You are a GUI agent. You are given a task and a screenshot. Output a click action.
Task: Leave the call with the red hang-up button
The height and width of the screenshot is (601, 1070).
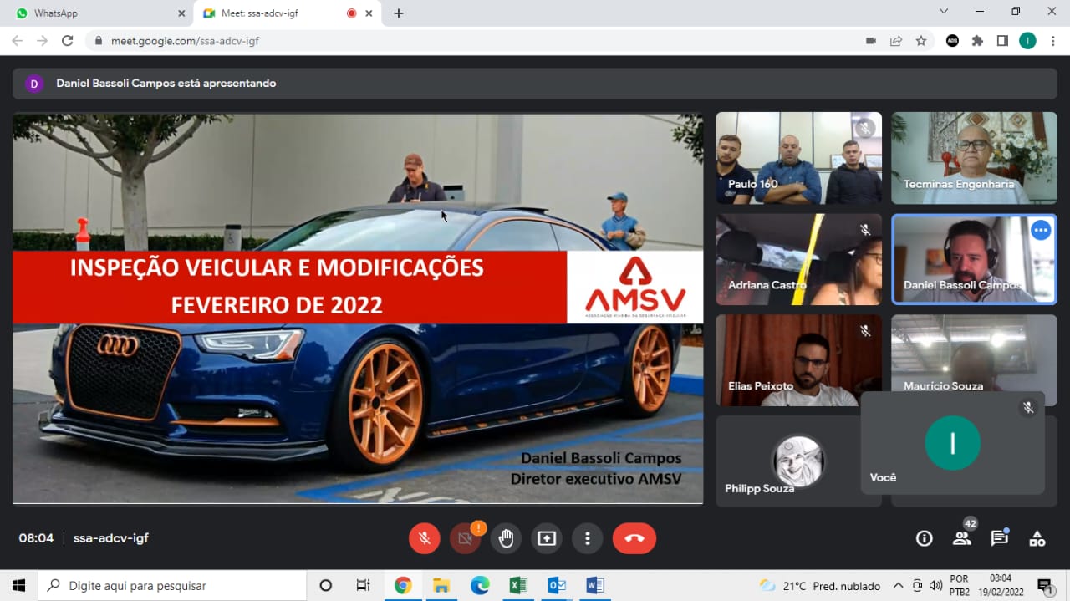point(634,538)
